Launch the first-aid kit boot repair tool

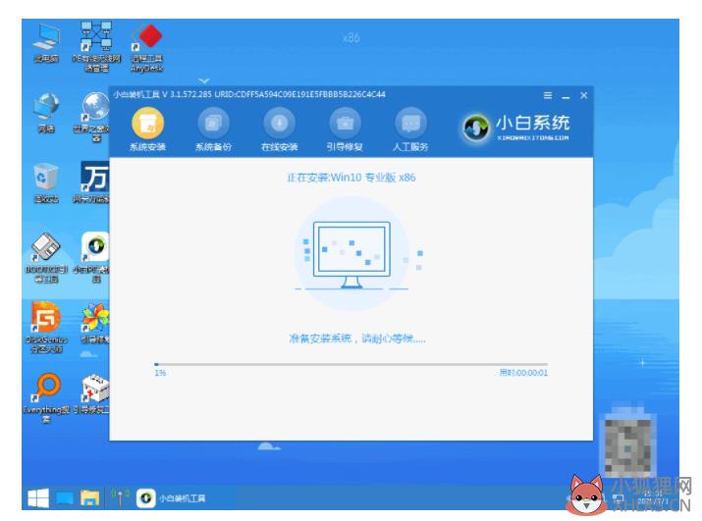pyautogui.click(x=93, y=393)
